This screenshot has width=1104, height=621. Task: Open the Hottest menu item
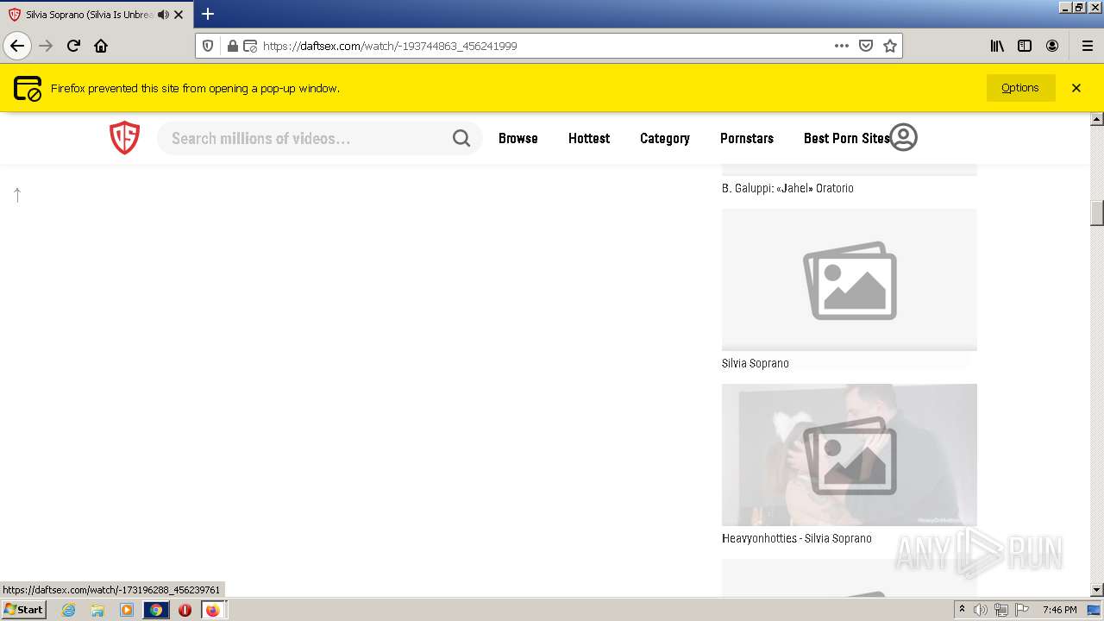589,138
